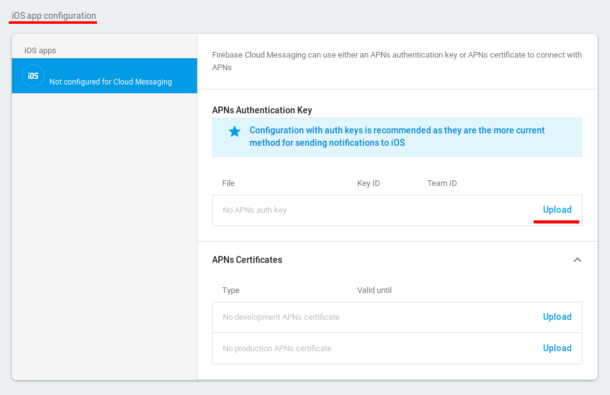Collapse the APNs Certificates section

[x=577, y=260]
